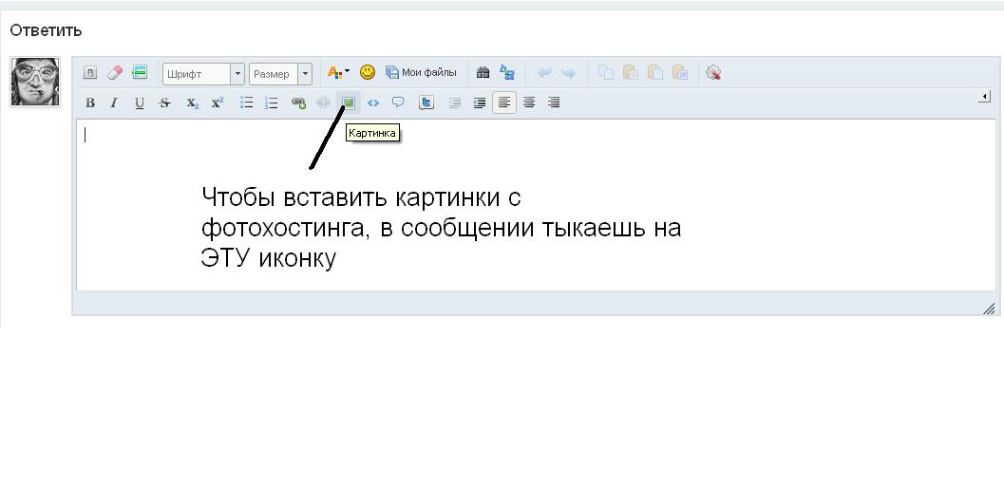This screenshot has width=1004, height=486.
Task: Open the Размер size dropdown
Action: point(280,74)
